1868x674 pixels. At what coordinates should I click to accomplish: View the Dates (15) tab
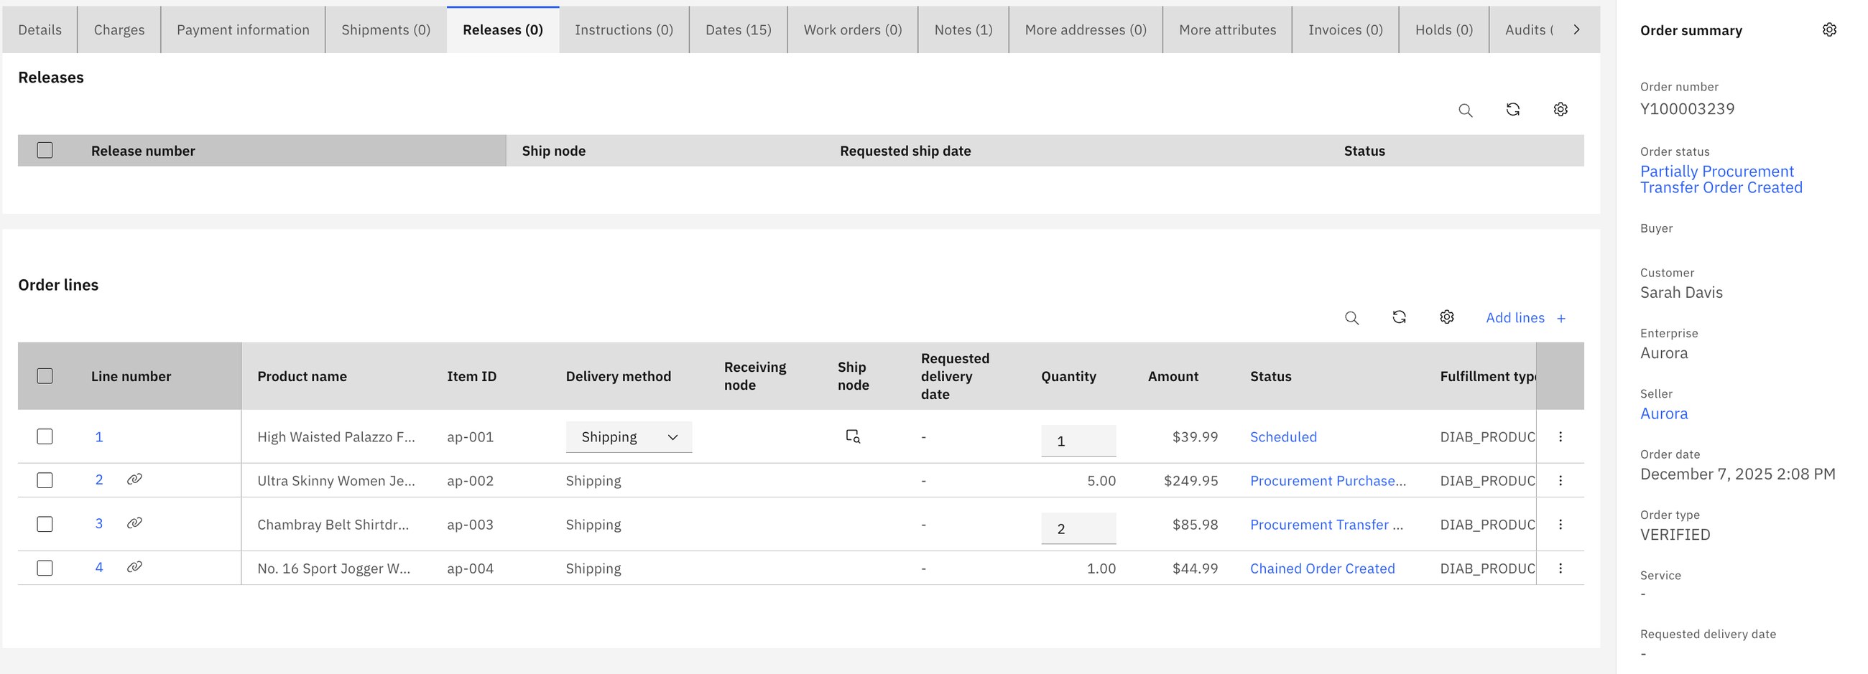[738, 29]
